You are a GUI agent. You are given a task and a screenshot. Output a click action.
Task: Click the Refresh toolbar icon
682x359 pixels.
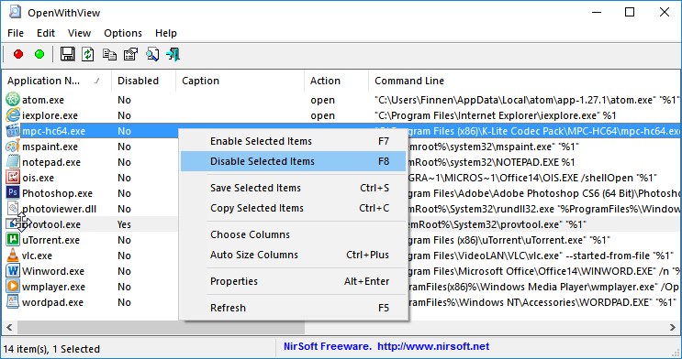tap(88, 54)
